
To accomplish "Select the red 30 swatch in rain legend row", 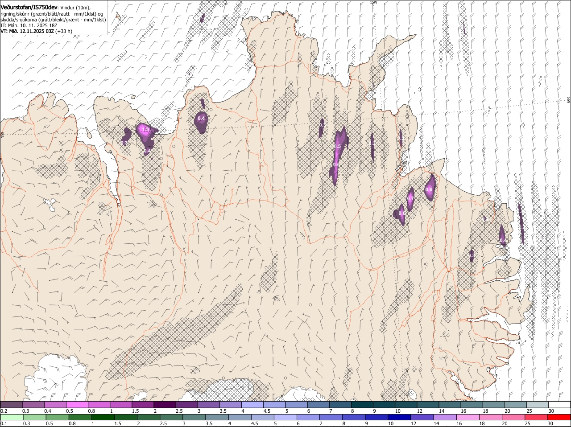I will pos(559,418).
